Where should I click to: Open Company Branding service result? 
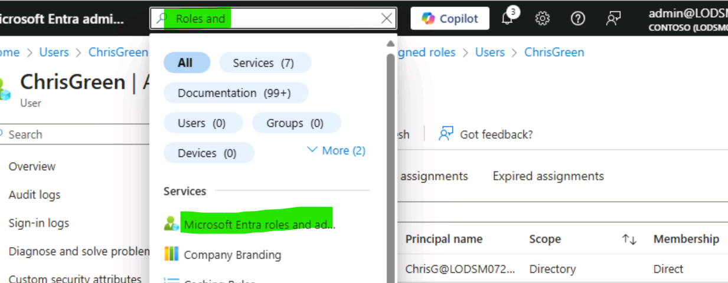coord(232,255)
